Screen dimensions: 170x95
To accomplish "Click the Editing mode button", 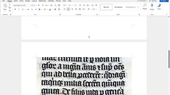I will [x=154, y=1].
